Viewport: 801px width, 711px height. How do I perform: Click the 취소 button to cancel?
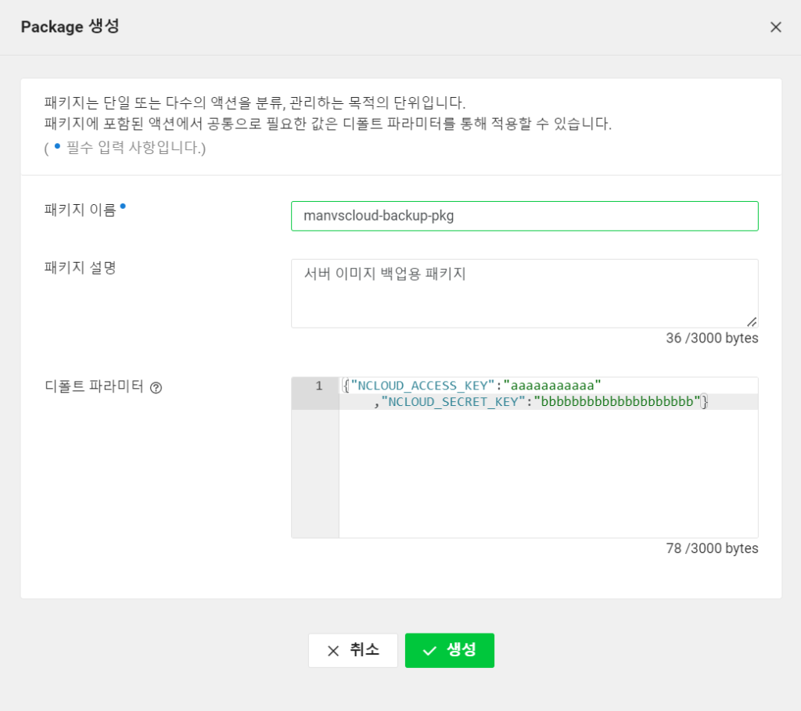(353, 650)
